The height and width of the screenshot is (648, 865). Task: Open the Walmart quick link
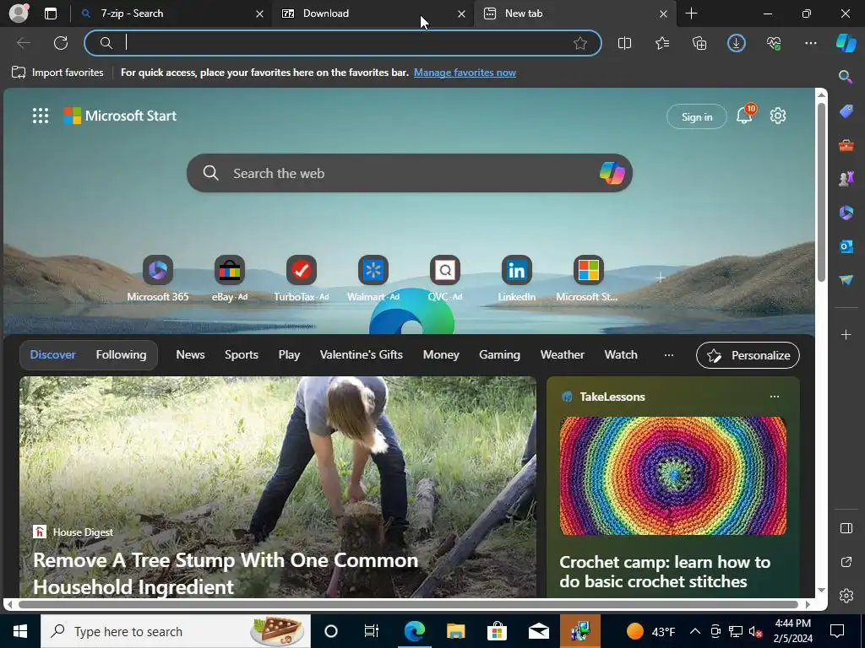pos(373,278)
